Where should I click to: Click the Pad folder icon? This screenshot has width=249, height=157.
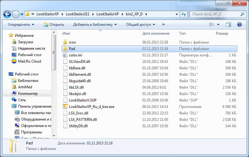(65, 48)
